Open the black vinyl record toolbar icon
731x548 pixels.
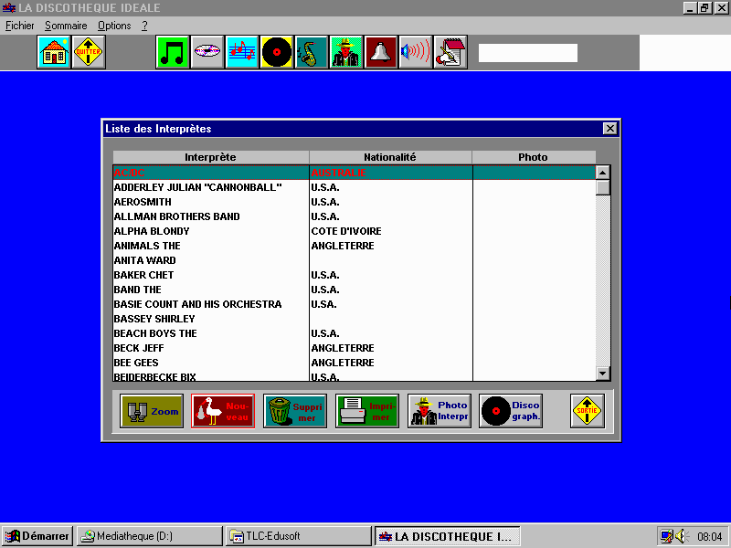(x=277, y=52)
